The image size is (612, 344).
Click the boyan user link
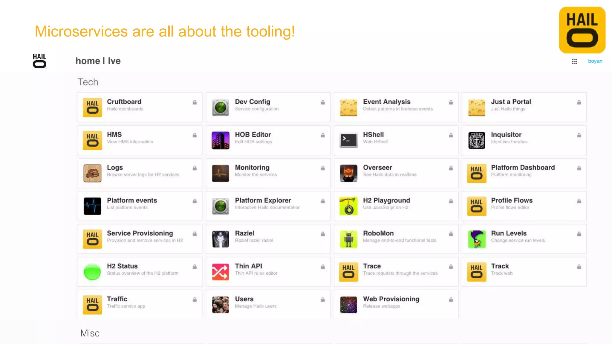(595, 61)
